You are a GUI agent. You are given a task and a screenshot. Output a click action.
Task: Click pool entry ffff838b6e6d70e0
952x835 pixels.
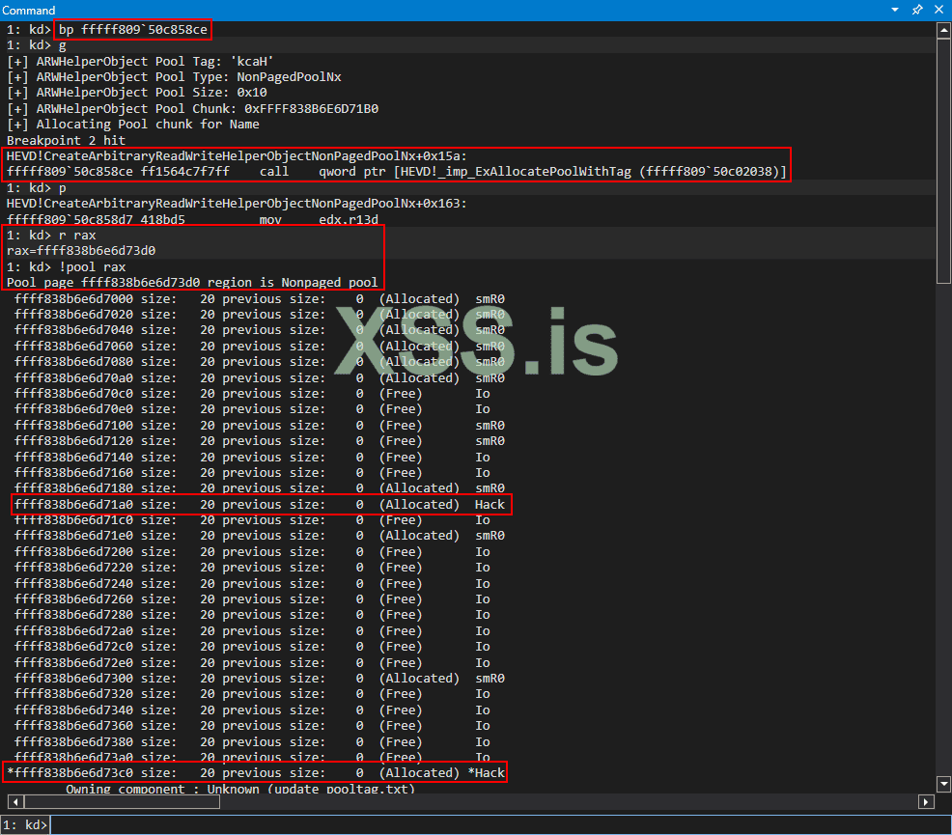click(252, 409)
